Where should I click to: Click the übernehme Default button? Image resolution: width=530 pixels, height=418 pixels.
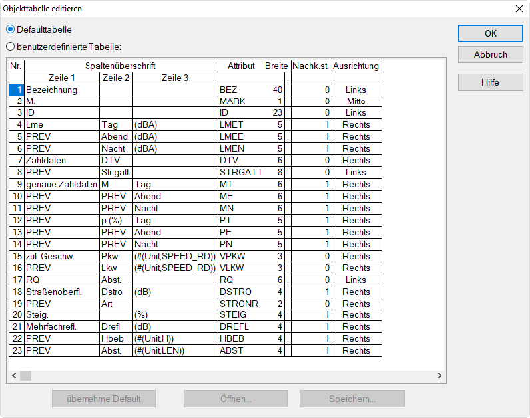tap(104, 399)
